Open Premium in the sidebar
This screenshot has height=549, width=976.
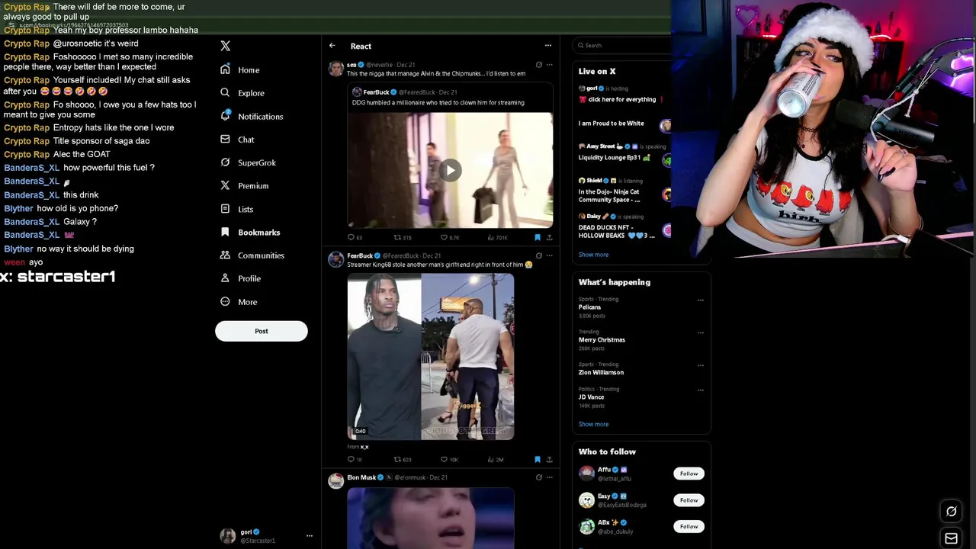coord(244,185)
